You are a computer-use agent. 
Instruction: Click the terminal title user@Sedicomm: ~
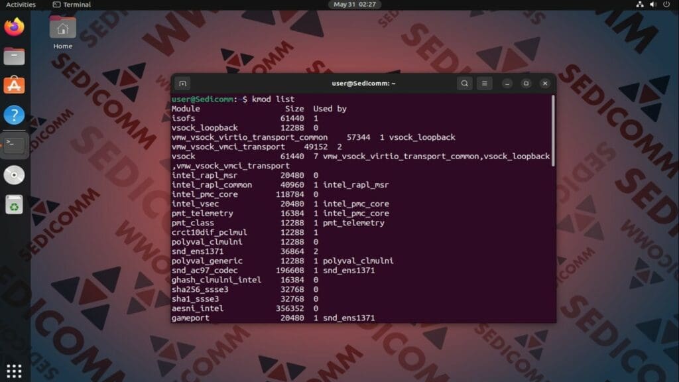363,83
